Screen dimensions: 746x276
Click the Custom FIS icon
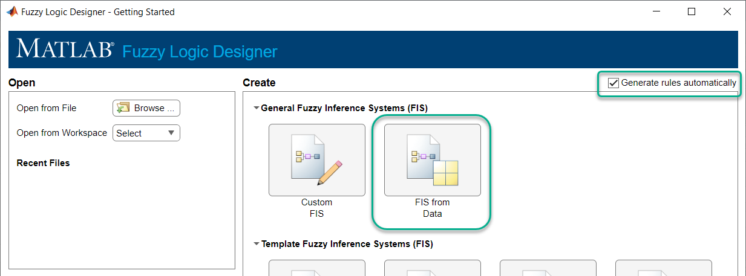point(316,160)
